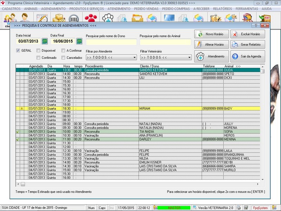
Task: Click the printer icon in the status bar
Action: click(x=239, y=208)
